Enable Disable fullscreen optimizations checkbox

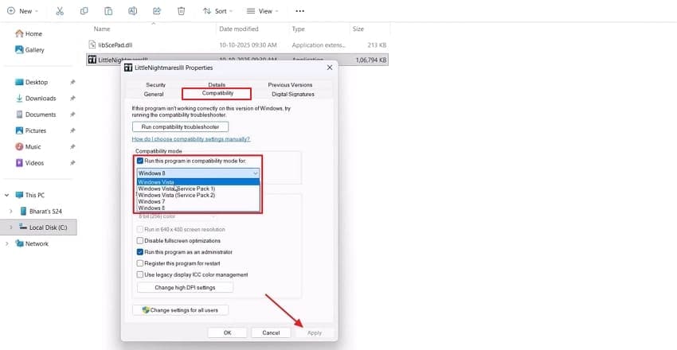click(x=140, y=241)
